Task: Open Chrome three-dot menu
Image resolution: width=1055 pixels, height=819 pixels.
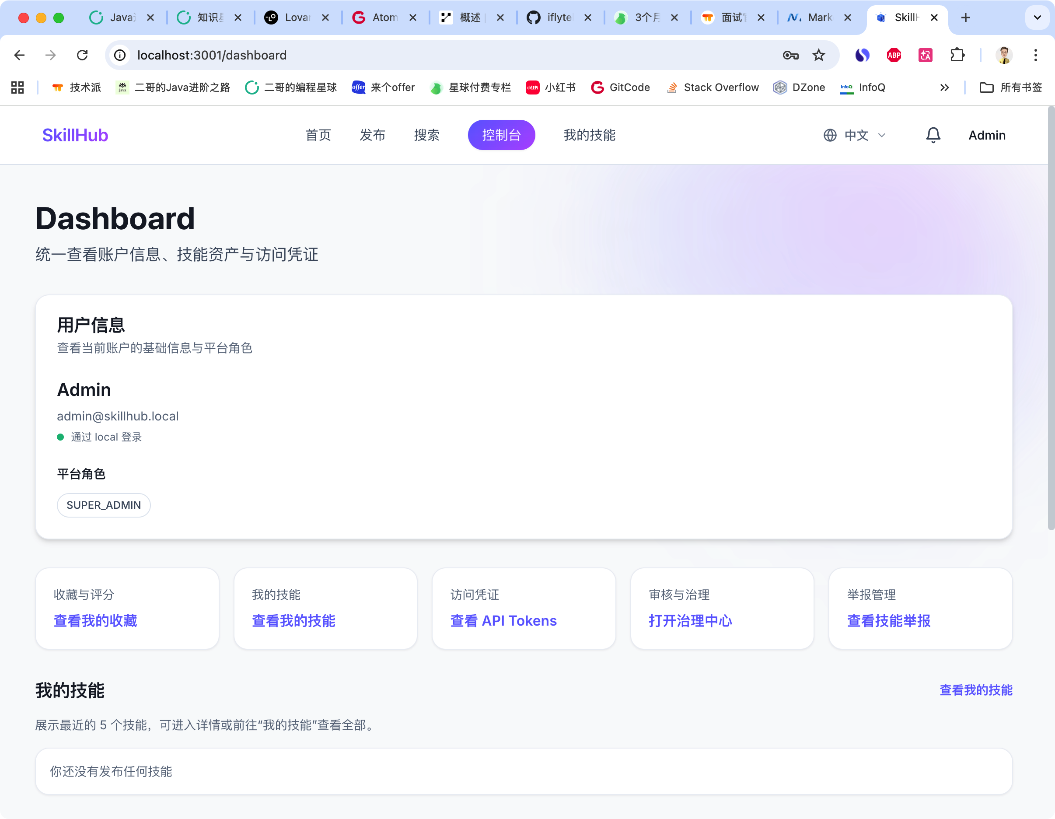Action: tap(1035, 56)
